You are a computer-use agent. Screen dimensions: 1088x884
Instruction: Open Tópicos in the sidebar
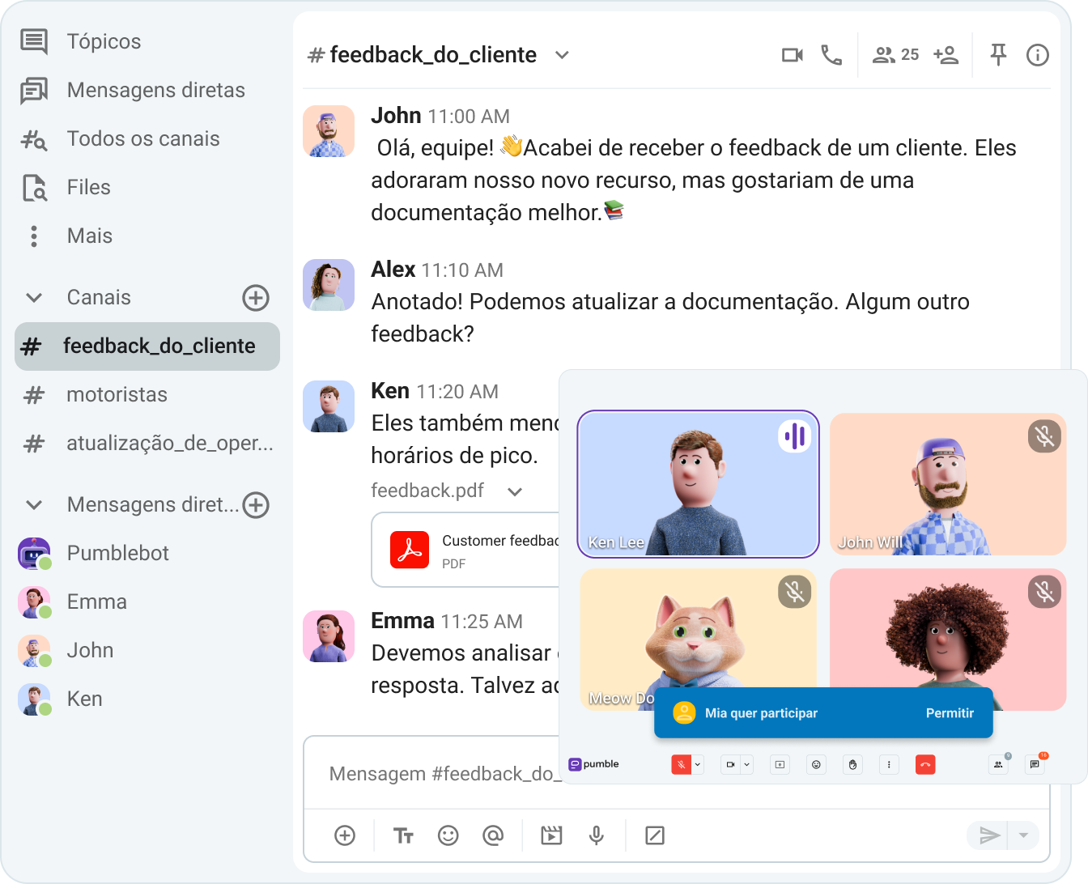pyautogui.click(x=81, y=41)
